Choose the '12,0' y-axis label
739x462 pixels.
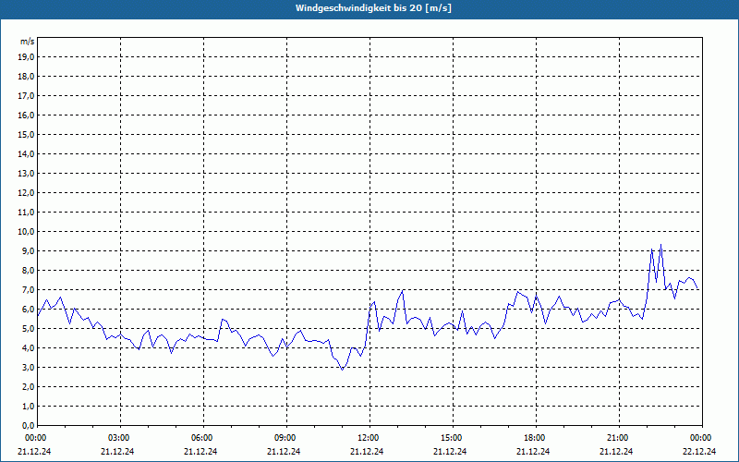point(26,193)
